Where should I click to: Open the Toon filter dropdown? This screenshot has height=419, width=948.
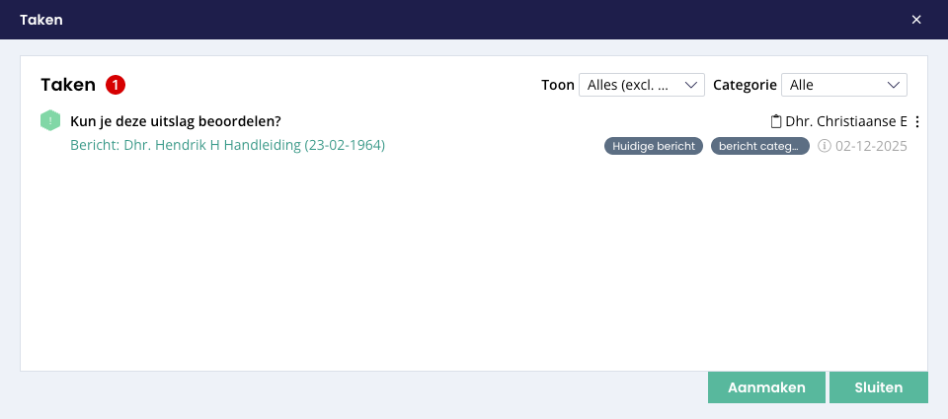tap(641, 85)
